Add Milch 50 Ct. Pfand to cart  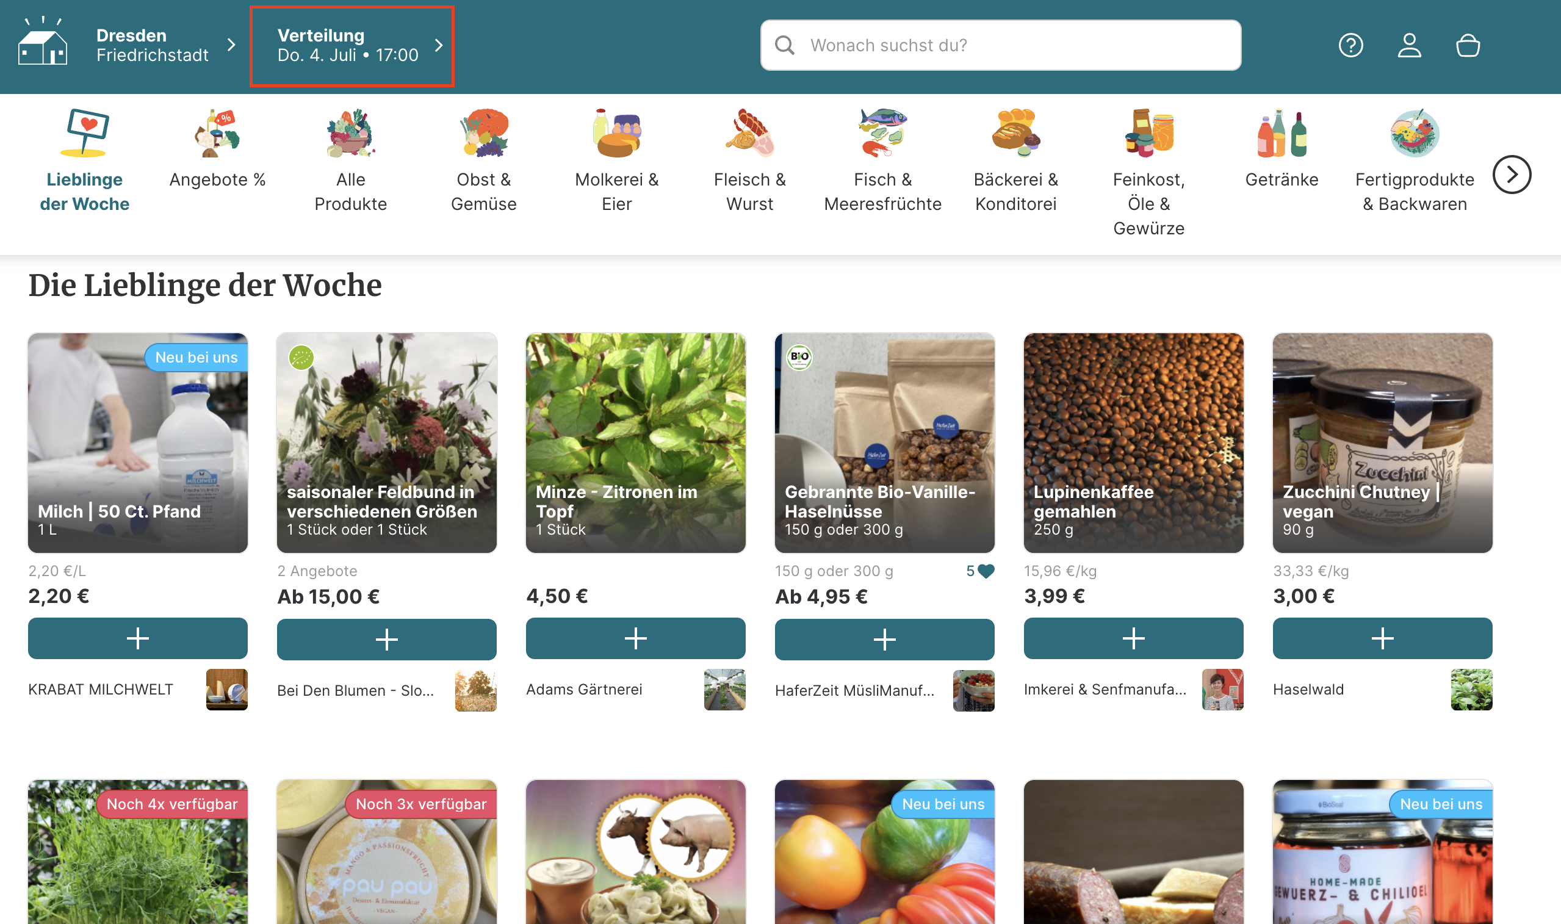tap(137, 638)
